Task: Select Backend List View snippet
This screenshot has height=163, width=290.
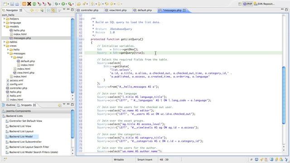Action: pyautogui.click(x=20, y=126)
